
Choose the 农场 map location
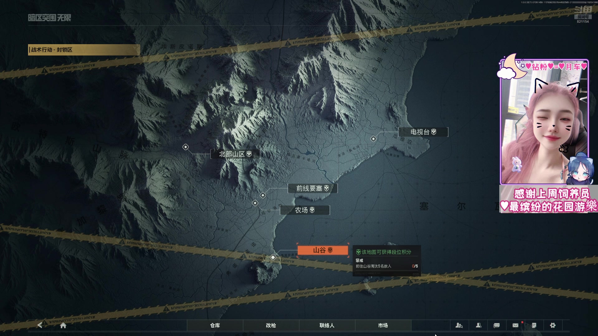[x=305, y=210]
